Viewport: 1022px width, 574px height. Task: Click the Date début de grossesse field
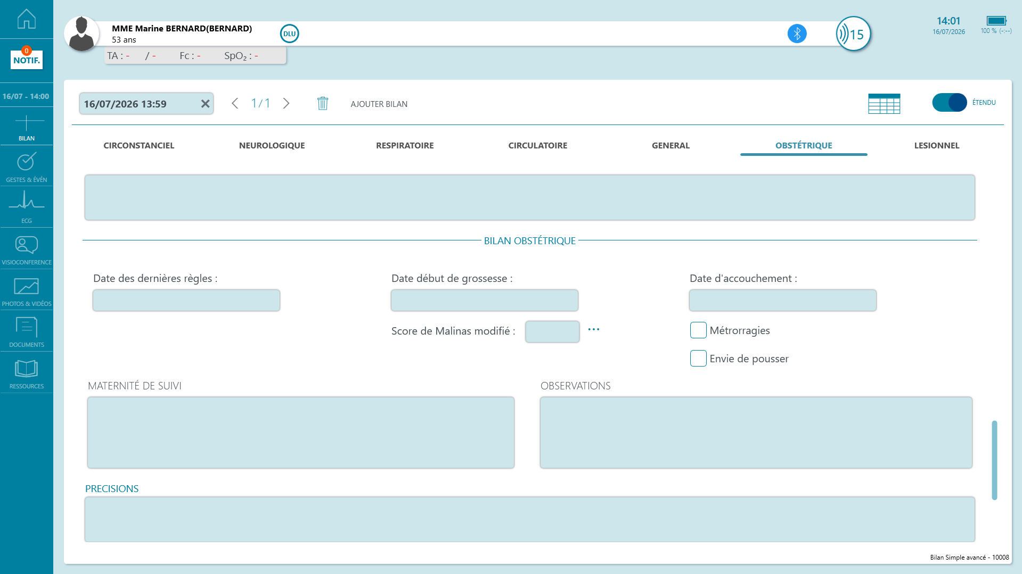pyautogui.click(x=485, y=301)
